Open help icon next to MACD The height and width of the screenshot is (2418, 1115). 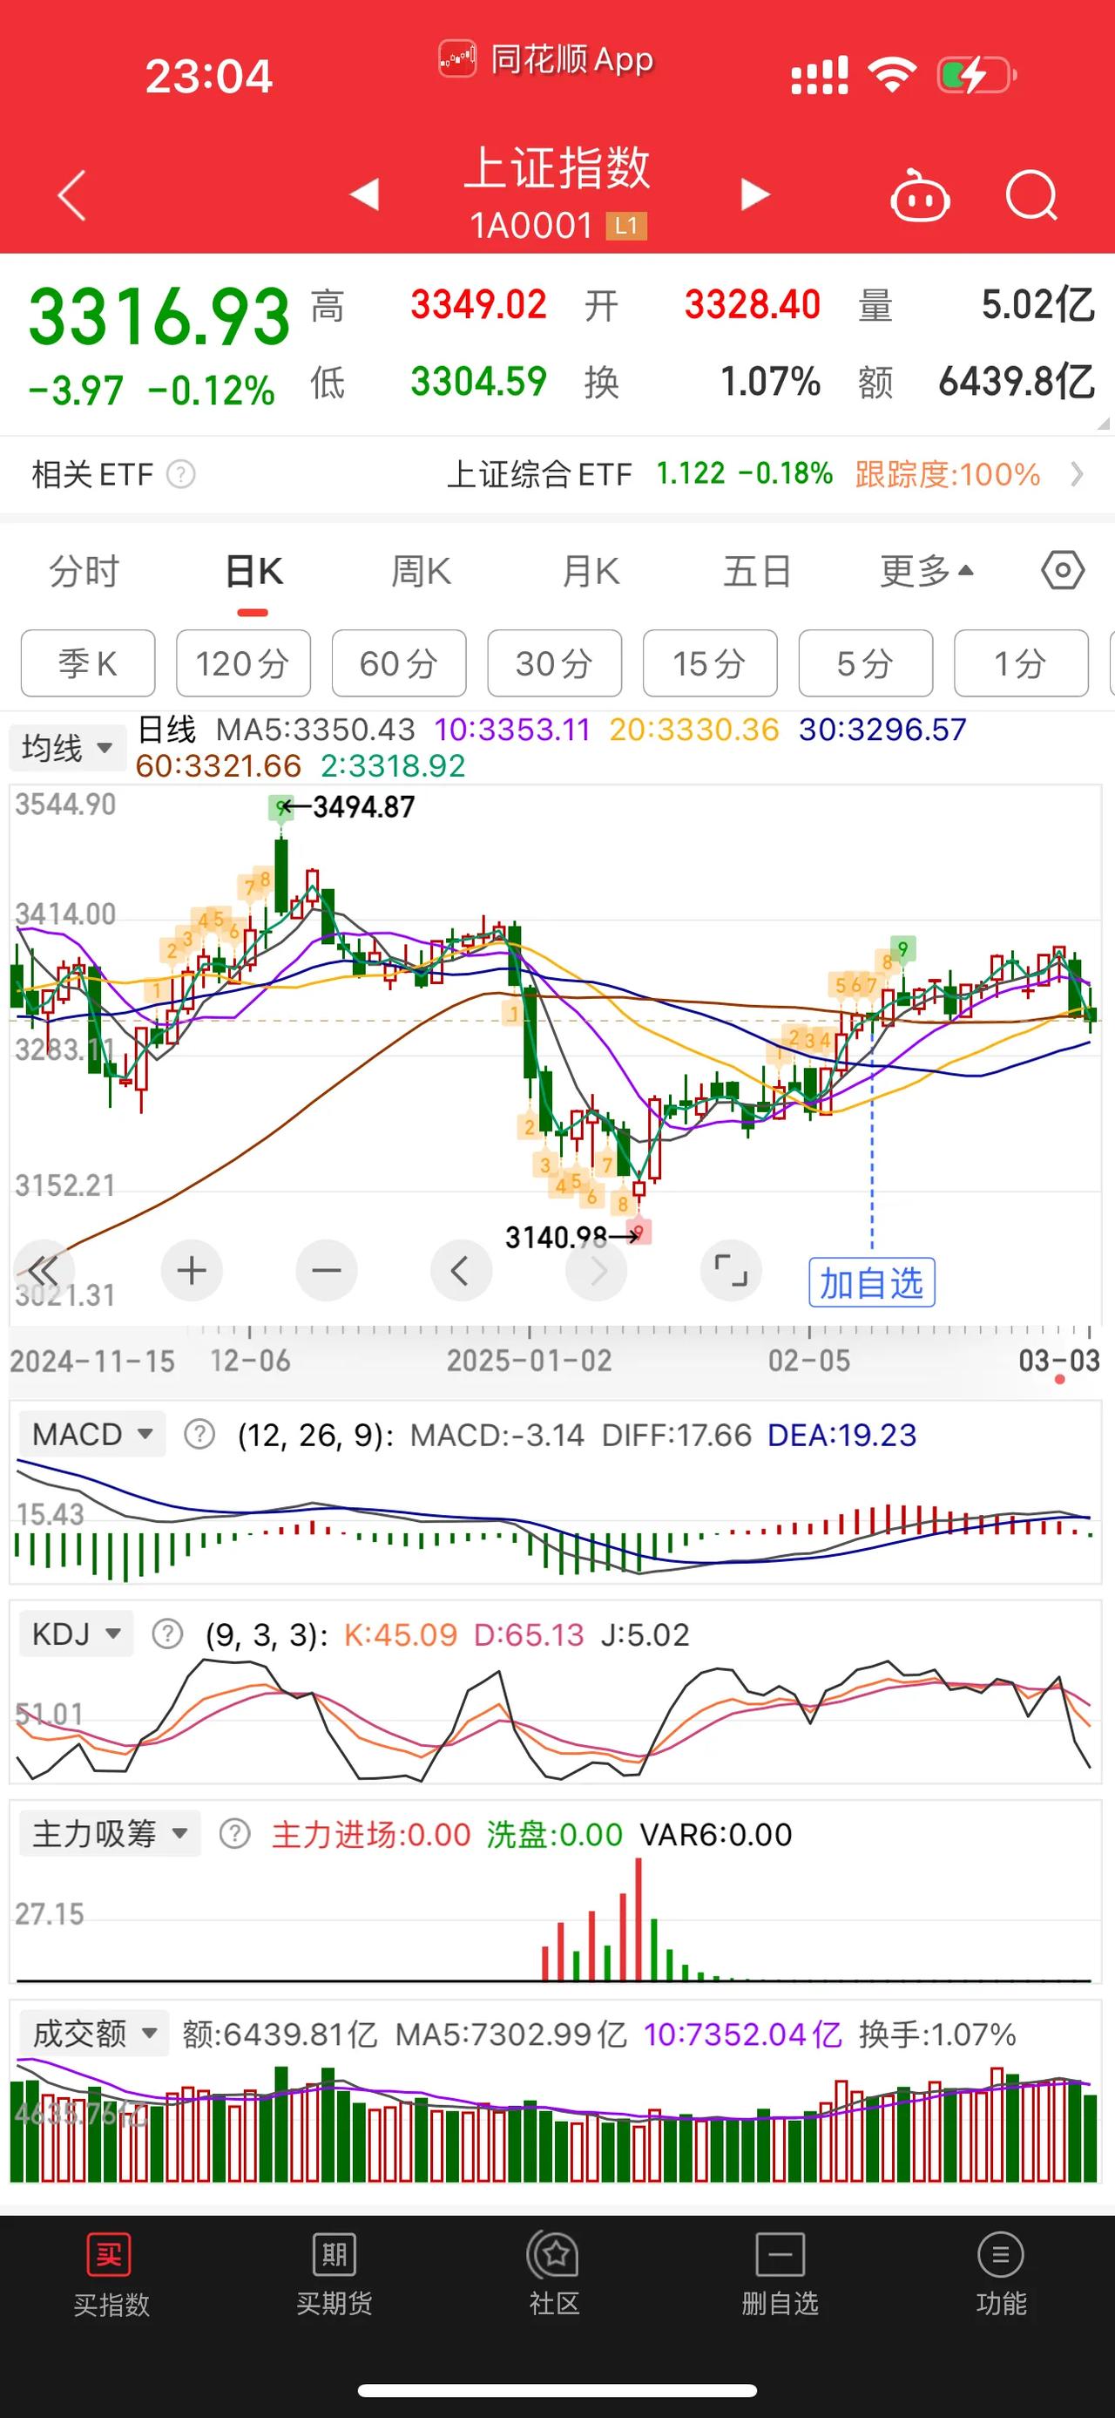199,1434
